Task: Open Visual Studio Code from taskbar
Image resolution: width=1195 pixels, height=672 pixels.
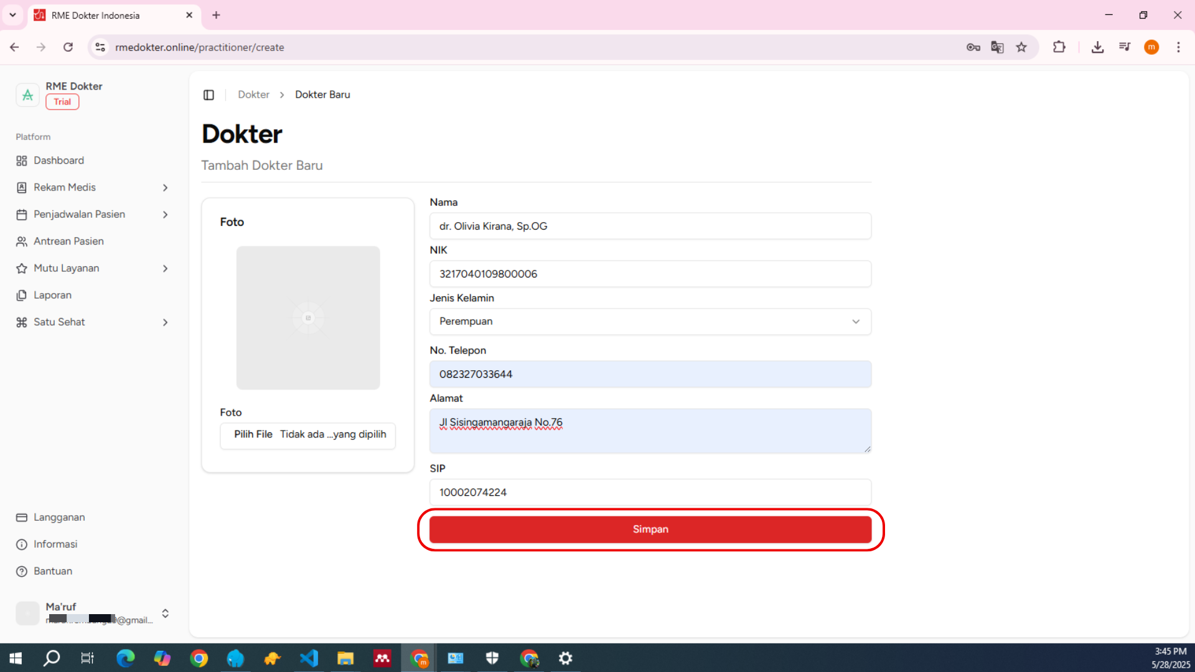Action: pos(309,658)
